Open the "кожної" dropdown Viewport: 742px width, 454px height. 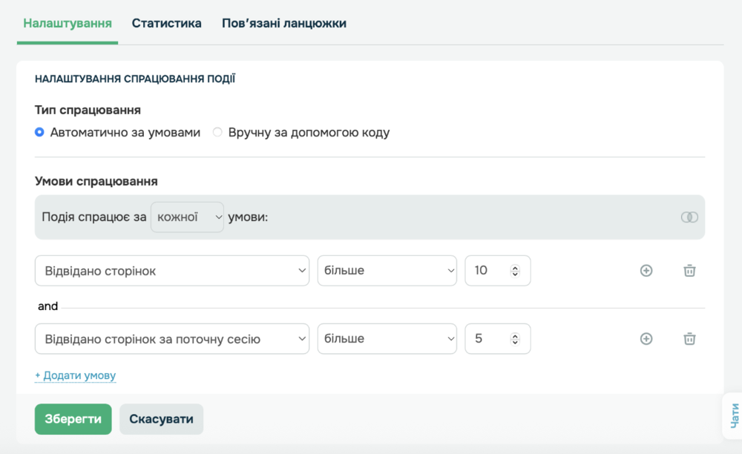click(187, 216)
